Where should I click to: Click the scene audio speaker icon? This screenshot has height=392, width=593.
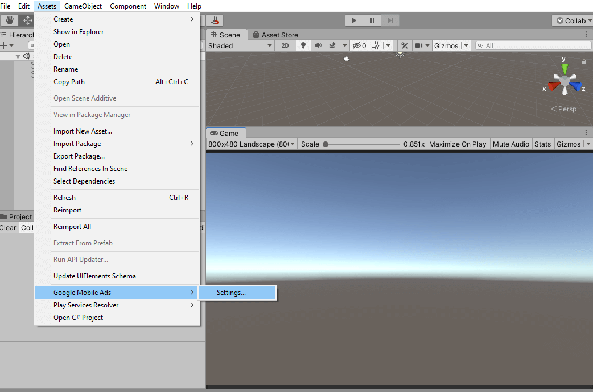click(x=318, y=45)
